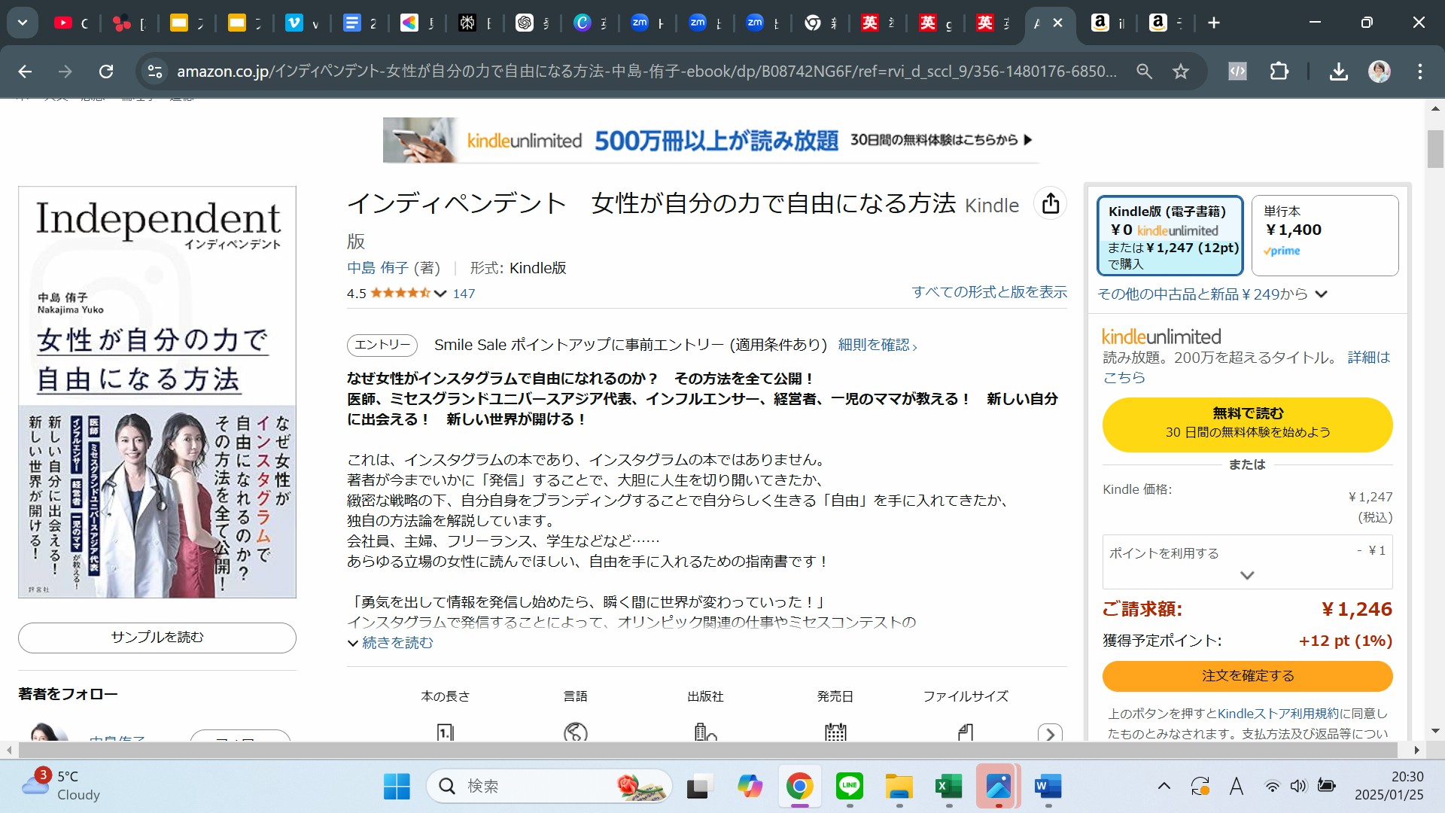The width and height of the screenshot is (1445, 813).
Task: Click the Kindle Unlimited banner ad
Action: pos(710,140)
